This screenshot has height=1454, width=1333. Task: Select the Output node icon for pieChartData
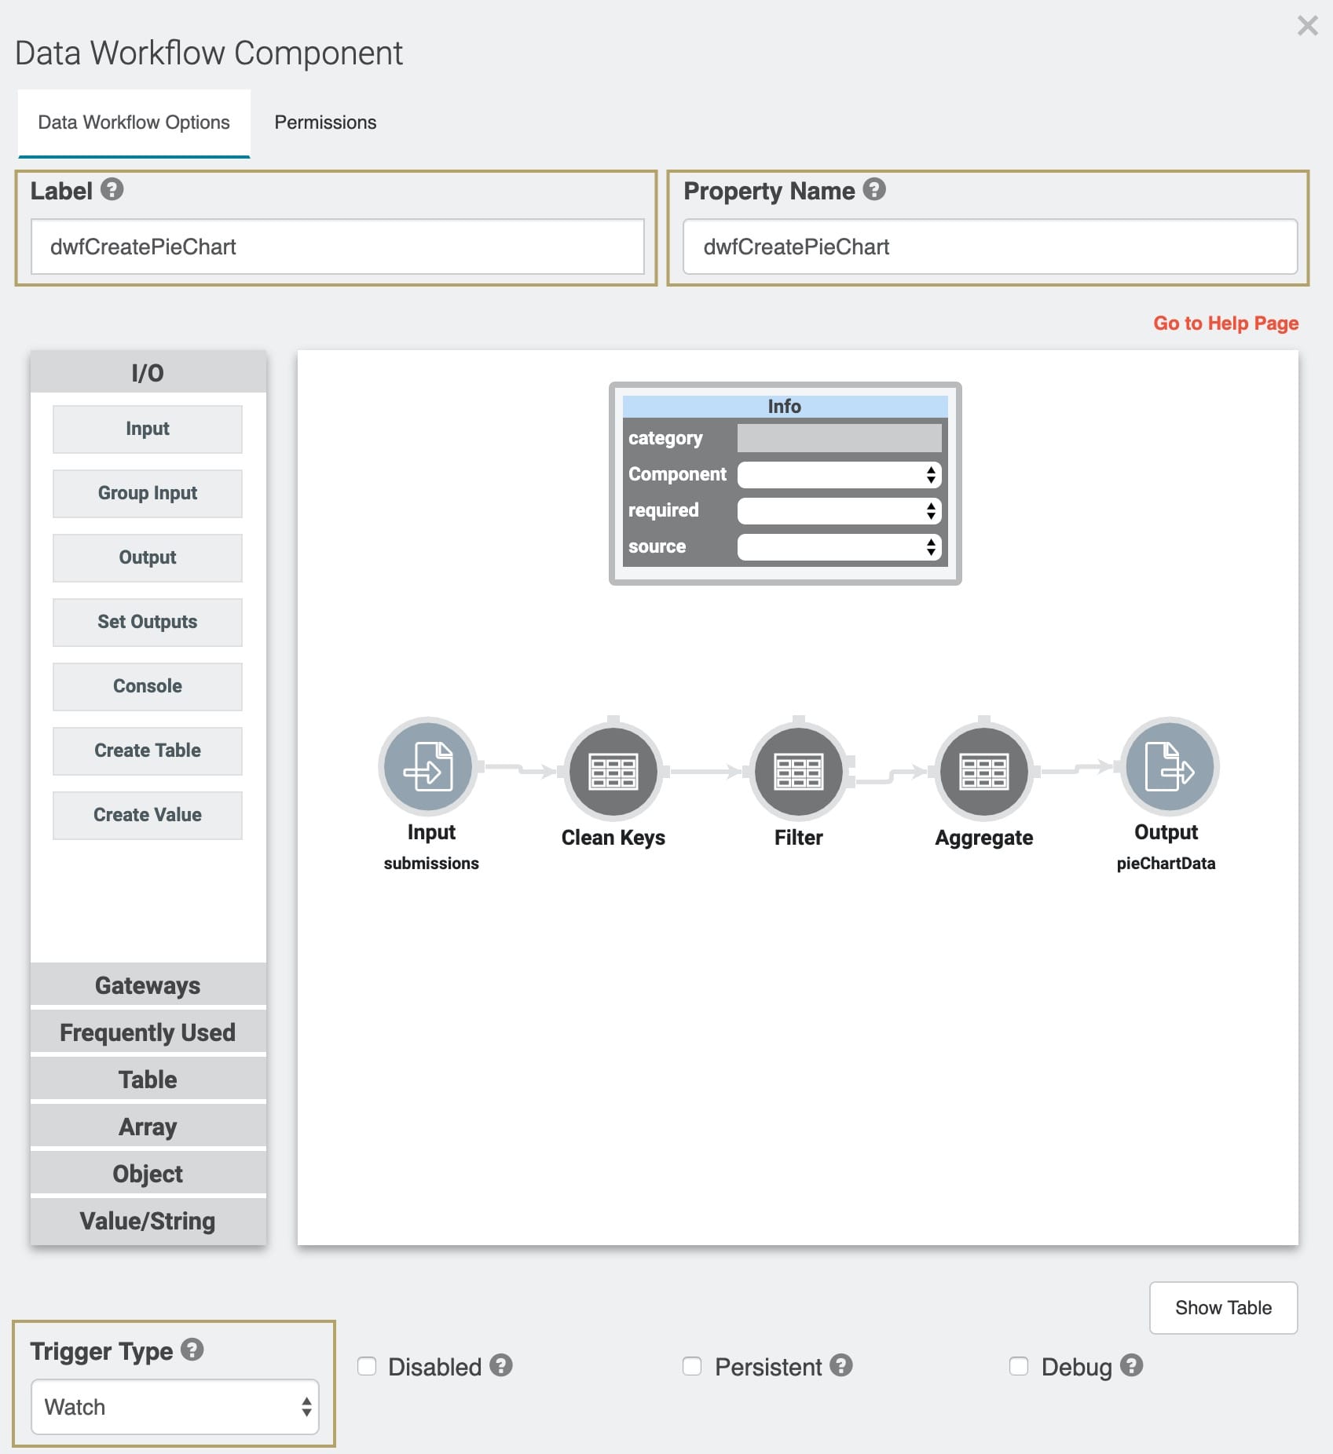(x=1170, y=766)
